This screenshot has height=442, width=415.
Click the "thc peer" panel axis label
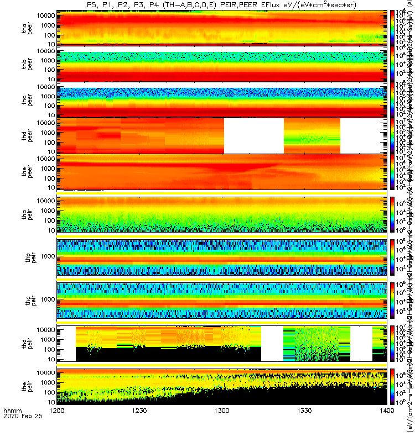27,101
